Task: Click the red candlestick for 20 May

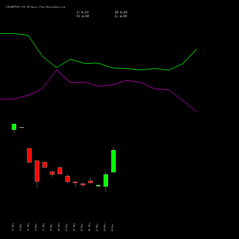Action: tap(60, 171)
